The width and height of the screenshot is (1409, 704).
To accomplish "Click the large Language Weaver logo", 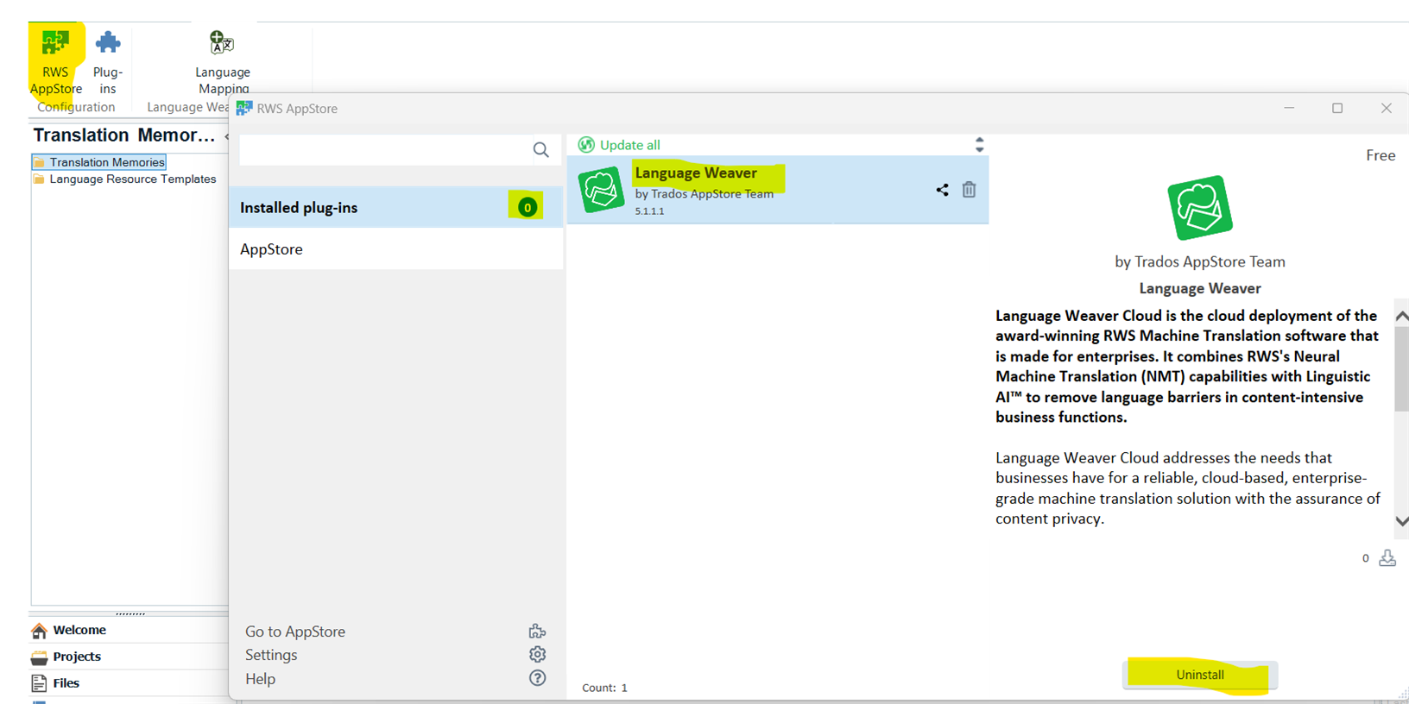I will click(1200, 208).
